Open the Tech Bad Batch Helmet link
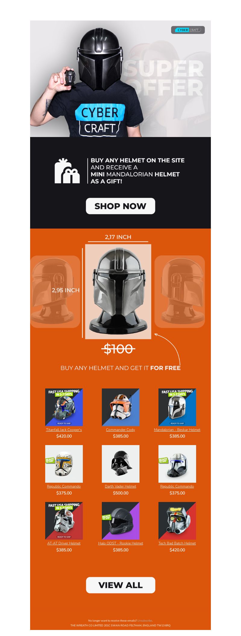This screenshot has height=636, width=241. (177, 543)
